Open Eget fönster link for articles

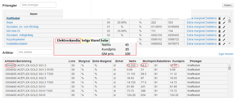point(226,54)
